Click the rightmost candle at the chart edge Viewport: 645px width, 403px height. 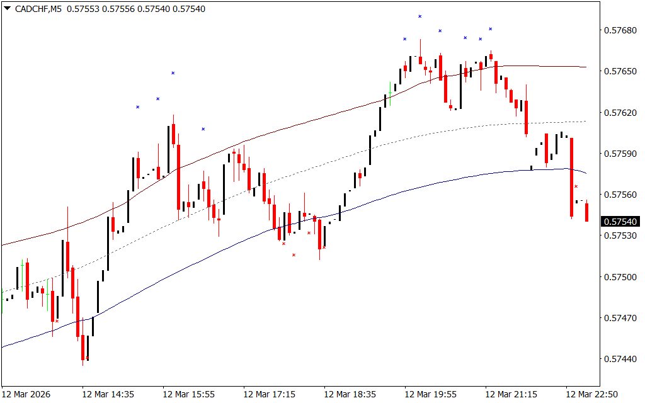click(586, 212)
